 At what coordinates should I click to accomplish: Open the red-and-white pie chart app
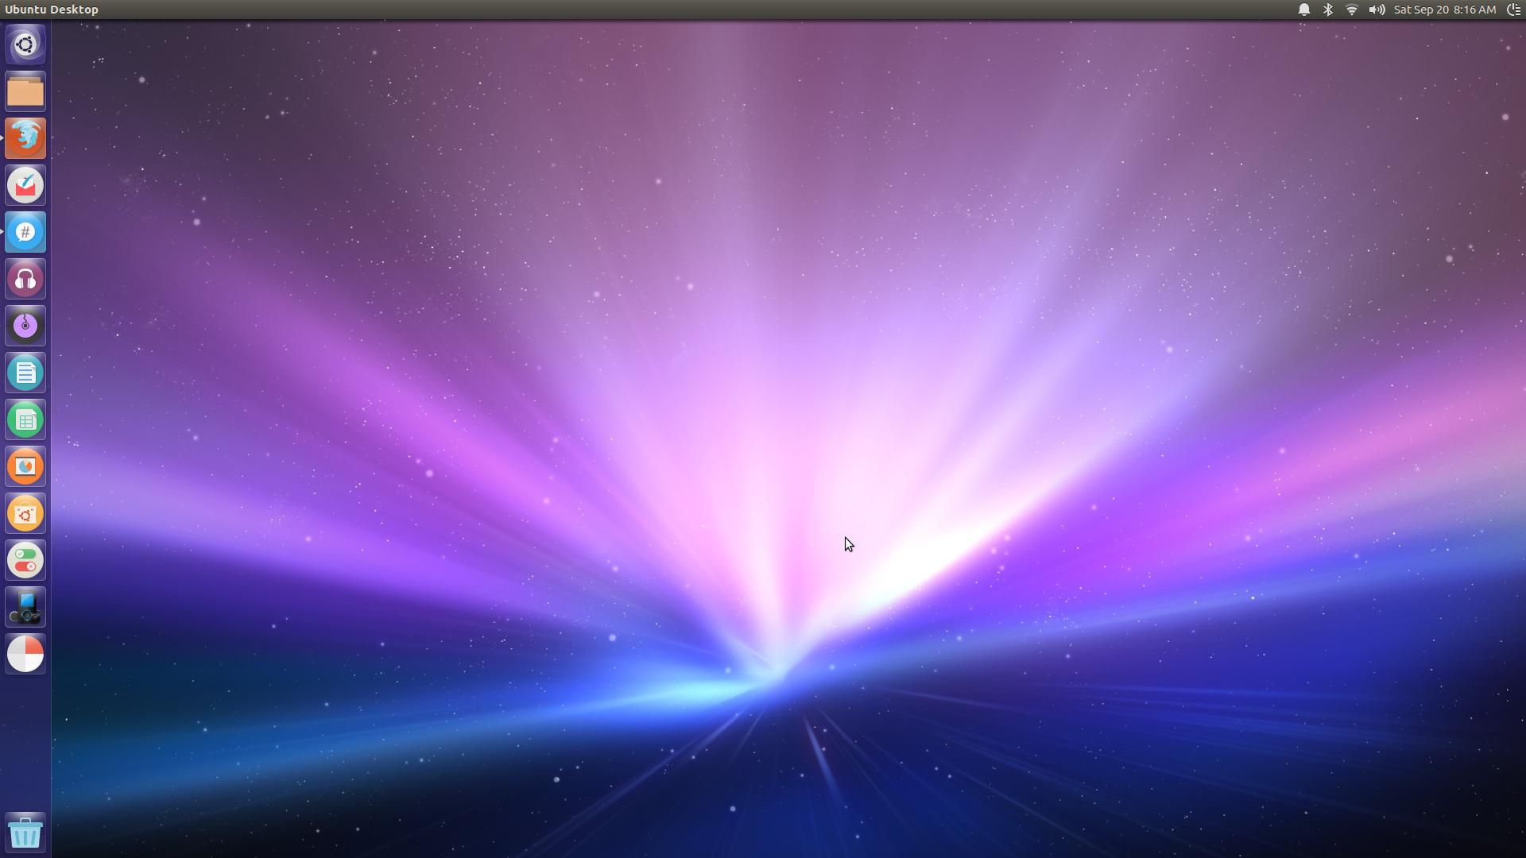[25, 654]
